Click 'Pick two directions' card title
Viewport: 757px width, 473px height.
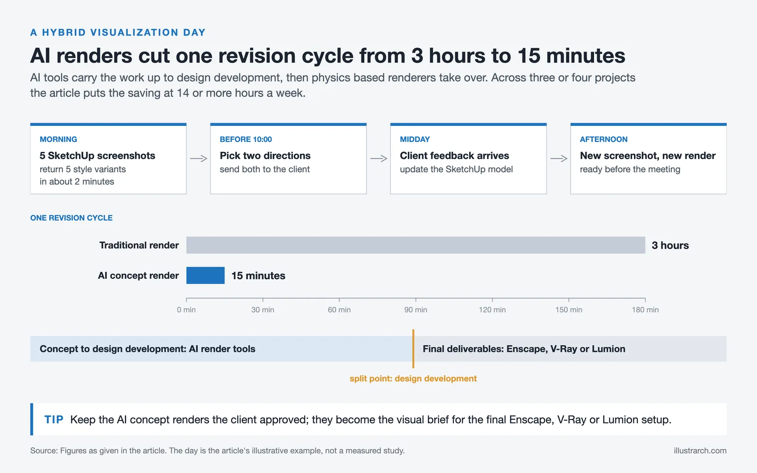point(265,156)
